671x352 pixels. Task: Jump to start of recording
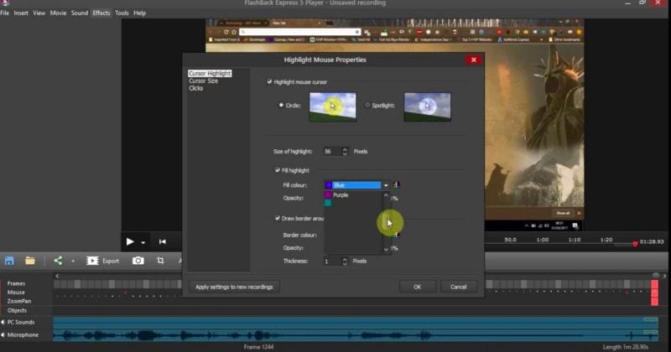[x=162, y=241]
